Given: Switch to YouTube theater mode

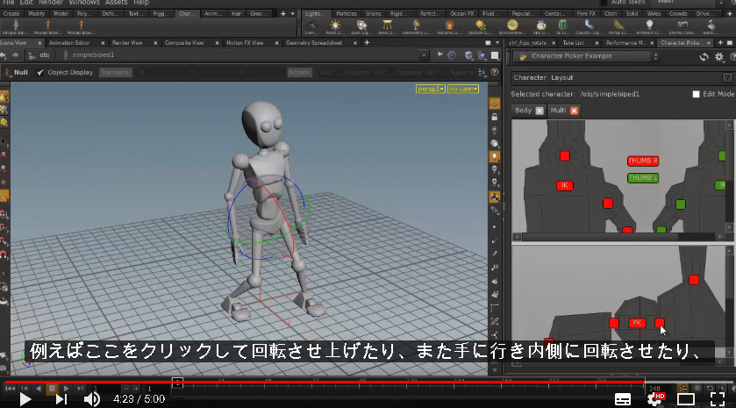Looking at the screenshot, I should [686, 399].
